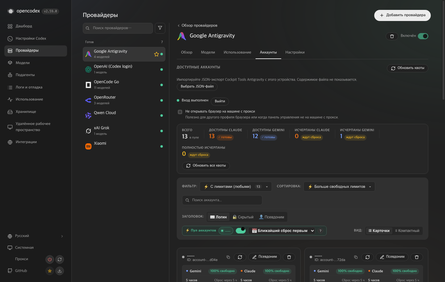445x282 pixels.
Task: Switch to the Настройки tab
Action: (295, 53)
